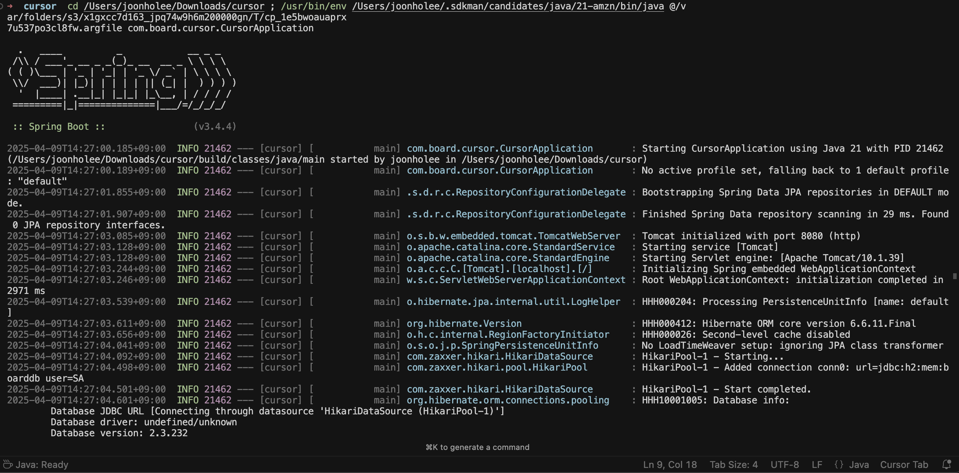Screen dimensions: 959x473
Task: Click the org.hibernate.Version logger name
Action: click(x=464, y=324)
